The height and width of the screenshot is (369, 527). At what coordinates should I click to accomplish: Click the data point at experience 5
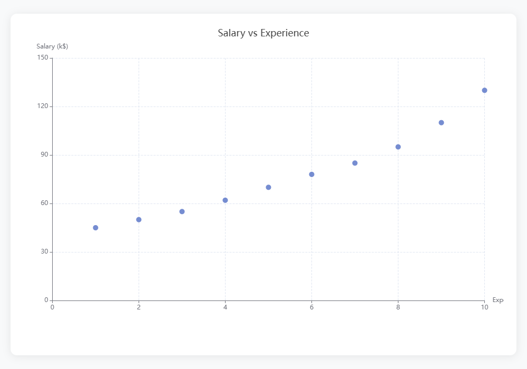coord(268,188)
